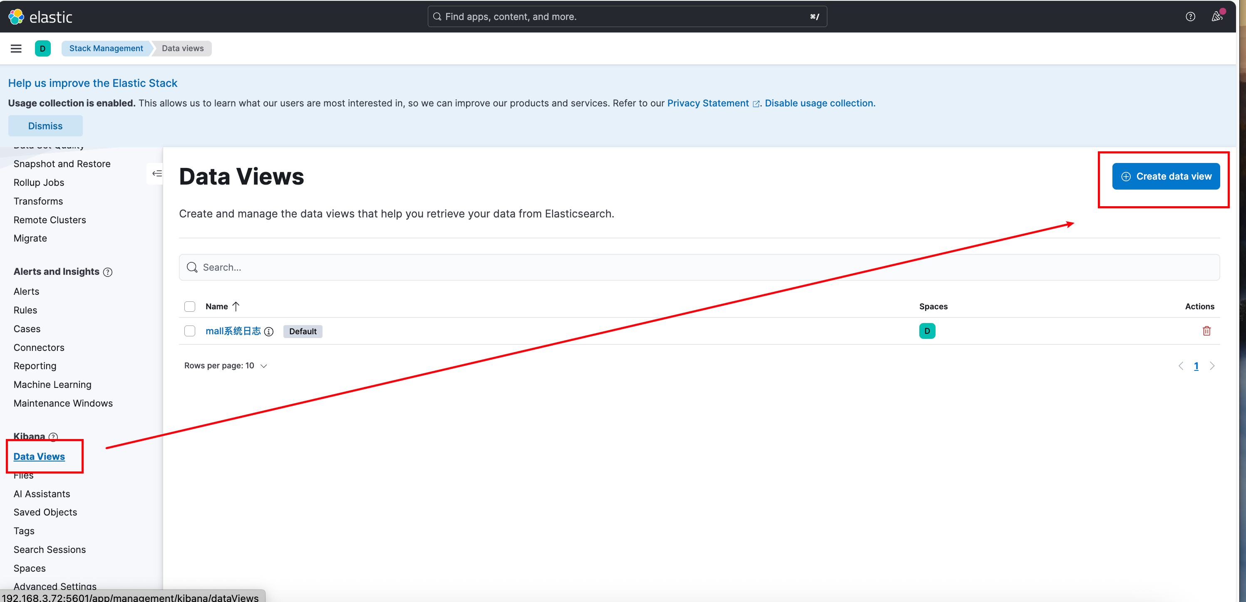Viewport: 1246px width, 602px height.
Task: Open the help menu icon
Action: click(1190, 17)
